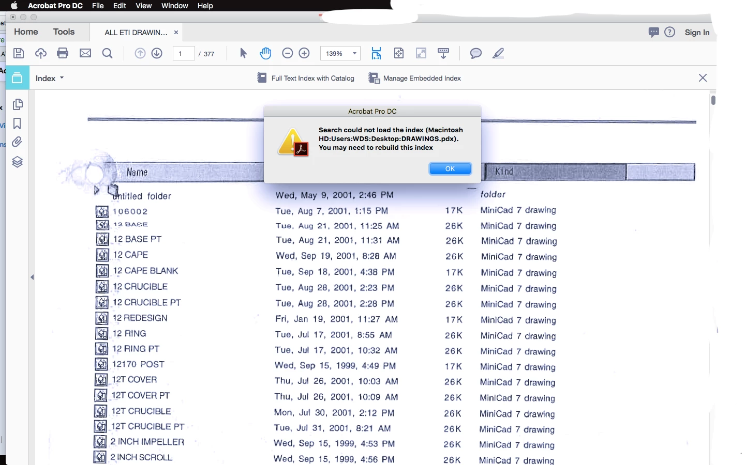Click the '12 CRUCIBLE PT' file name
Screen dimensions: 745x465
[x=147, y=302]
